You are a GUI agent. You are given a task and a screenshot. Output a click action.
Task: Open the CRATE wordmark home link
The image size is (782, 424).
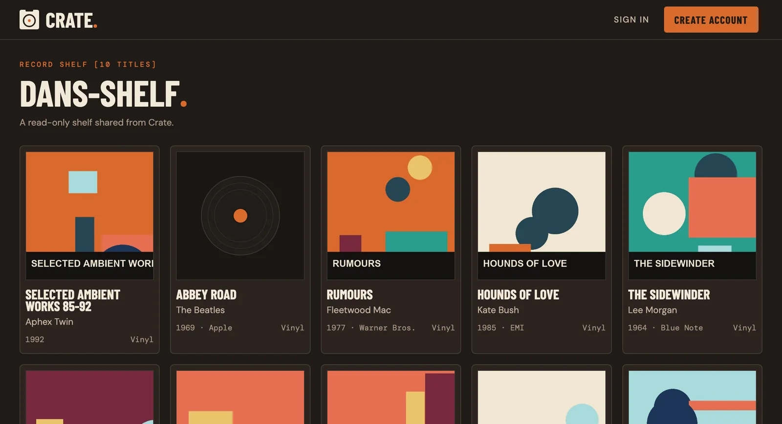71,21
